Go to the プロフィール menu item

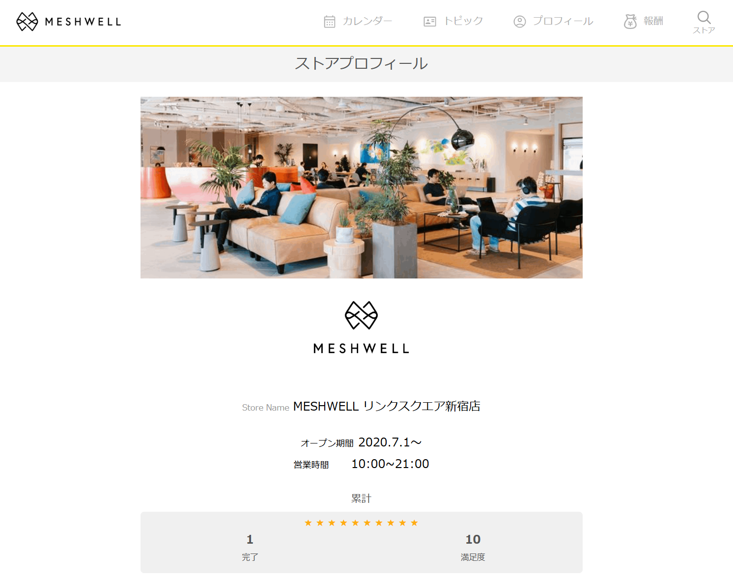coord(563,21)
